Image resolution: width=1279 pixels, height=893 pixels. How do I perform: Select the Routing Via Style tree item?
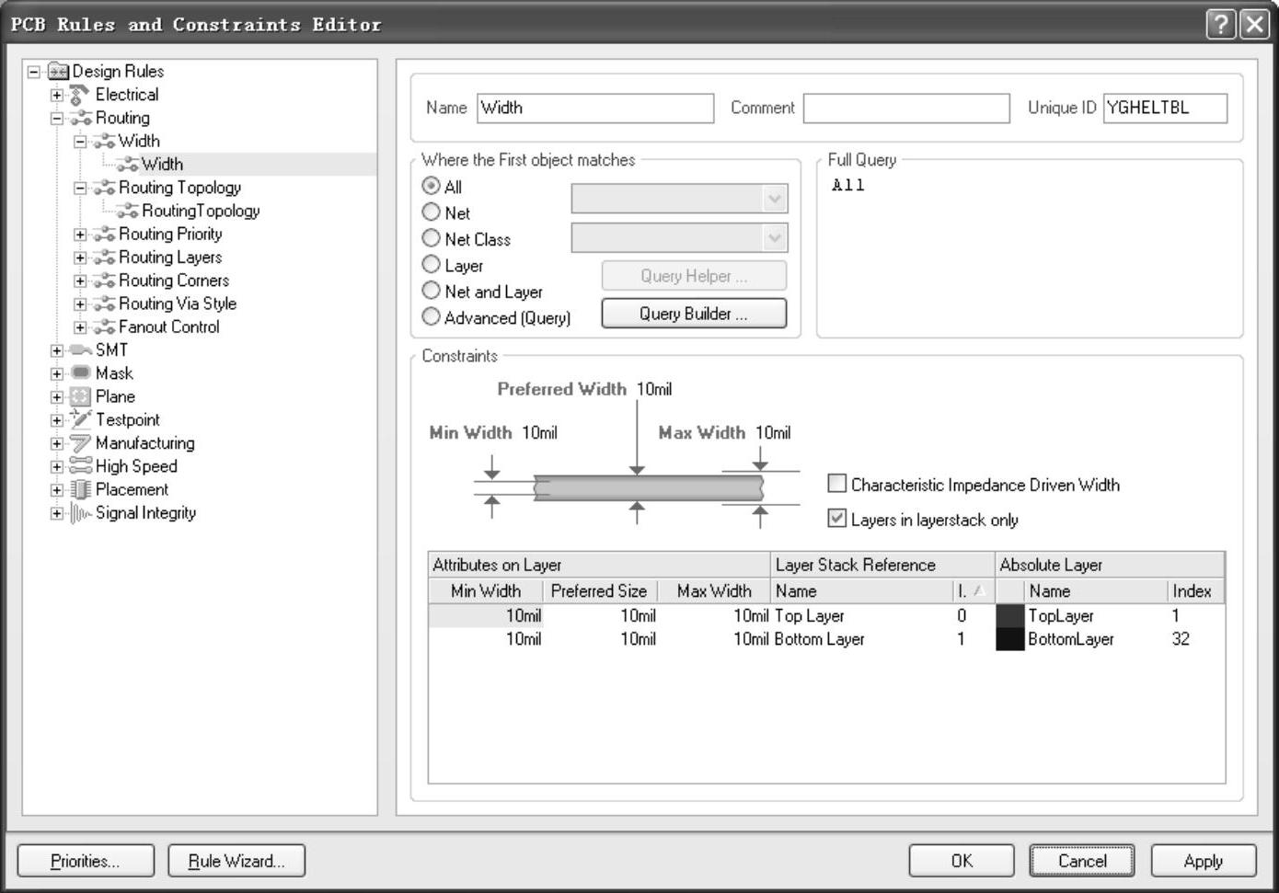tap(178, 303)
